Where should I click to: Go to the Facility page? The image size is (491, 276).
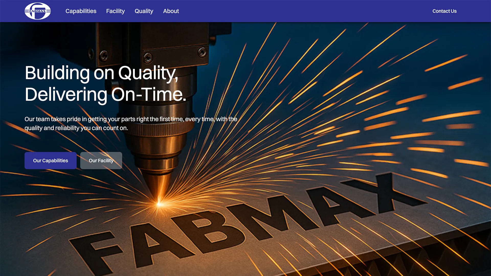point(115,11)
